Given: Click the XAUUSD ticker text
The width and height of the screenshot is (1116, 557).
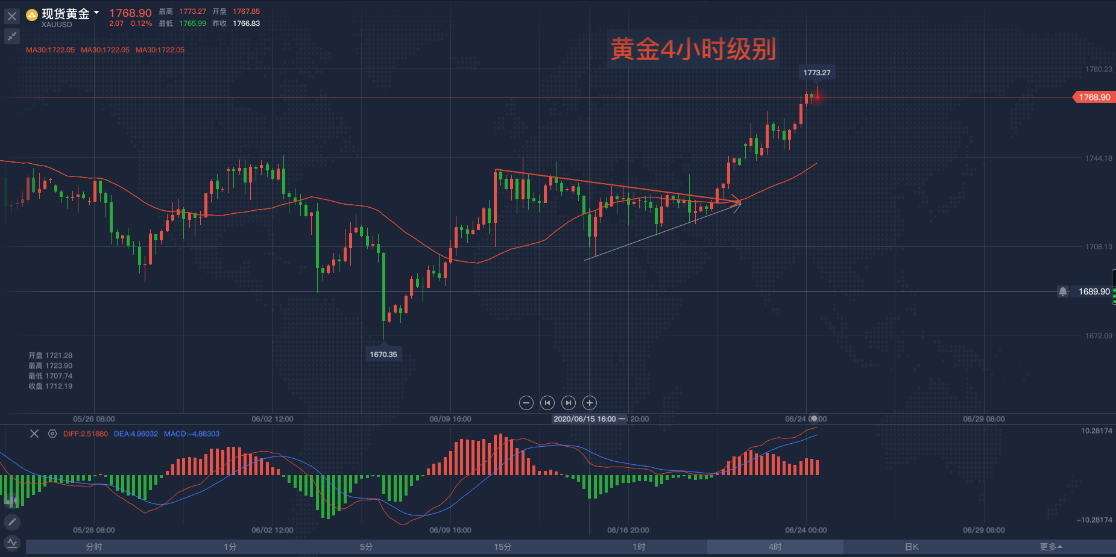Looking at the screenshot, I should [x=57, y=25].
